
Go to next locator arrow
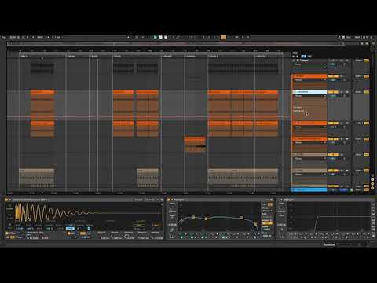pyautogui.click(x=298, y=57)
